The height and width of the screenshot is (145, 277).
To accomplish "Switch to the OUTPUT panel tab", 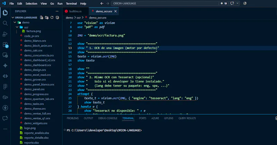I will (x=88, y=118).
